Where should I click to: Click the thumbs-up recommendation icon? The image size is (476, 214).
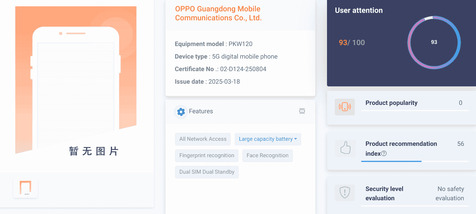(x=345, y=148)
